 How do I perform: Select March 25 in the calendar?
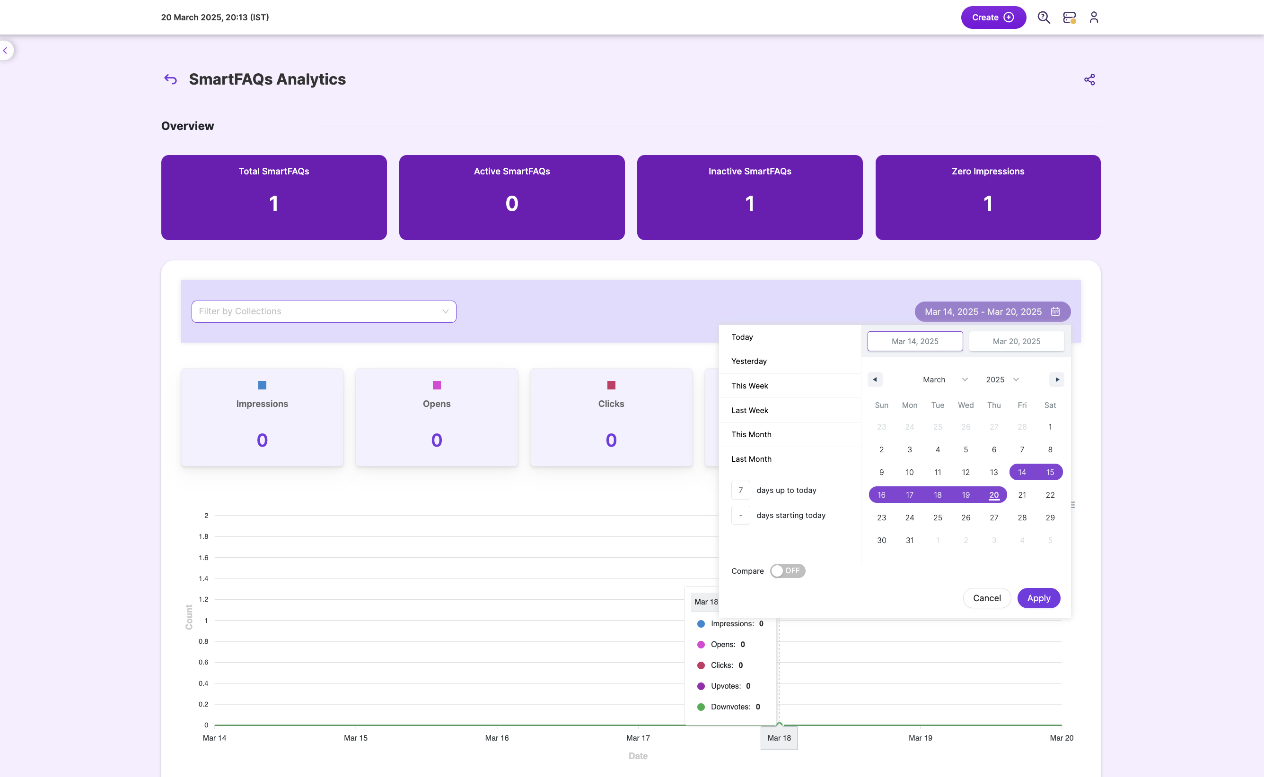(x=938, y=518)
